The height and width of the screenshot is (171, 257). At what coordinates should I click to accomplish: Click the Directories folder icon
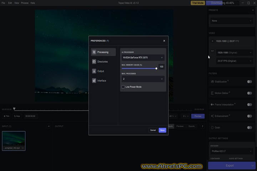94,62
